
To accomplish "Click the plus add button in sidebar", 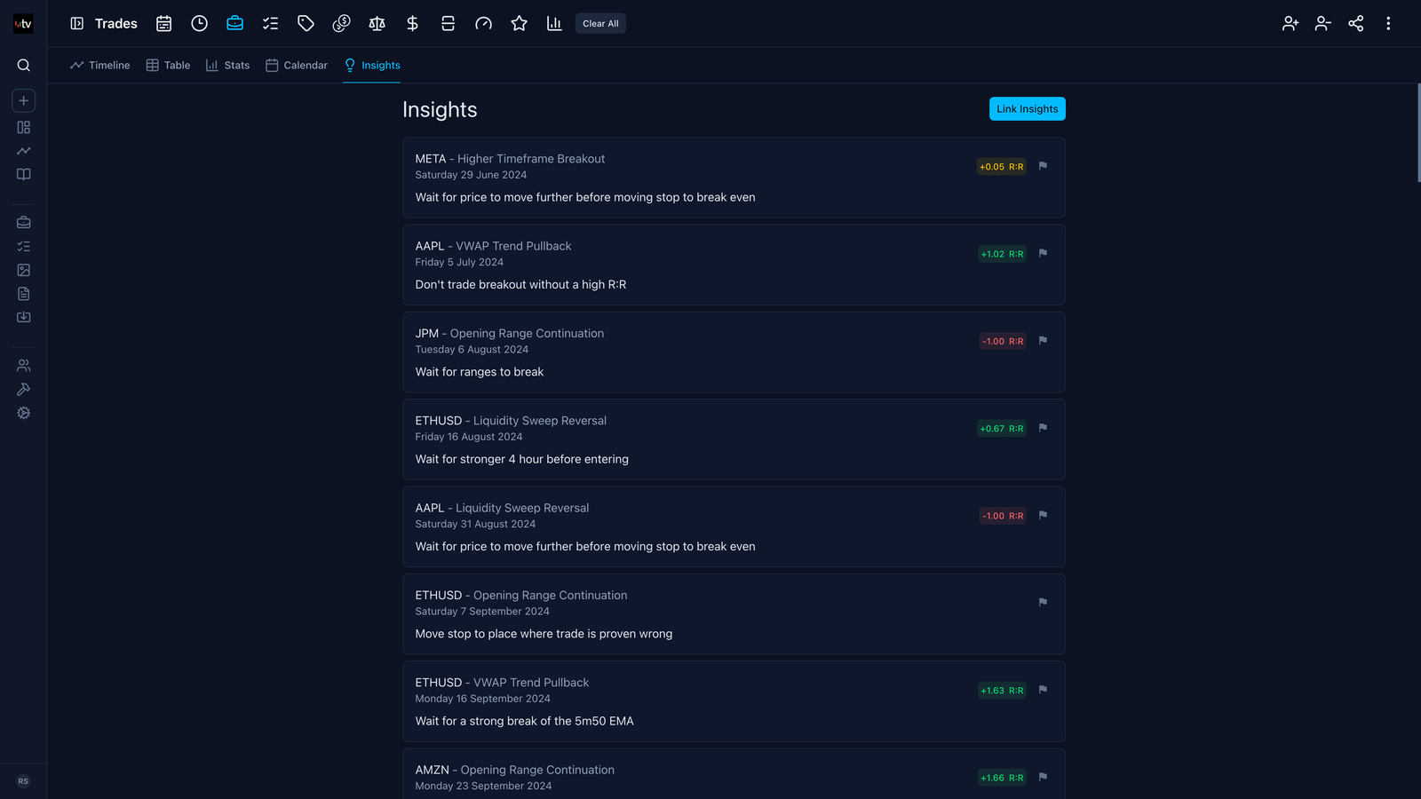I will tap(24, 100).
